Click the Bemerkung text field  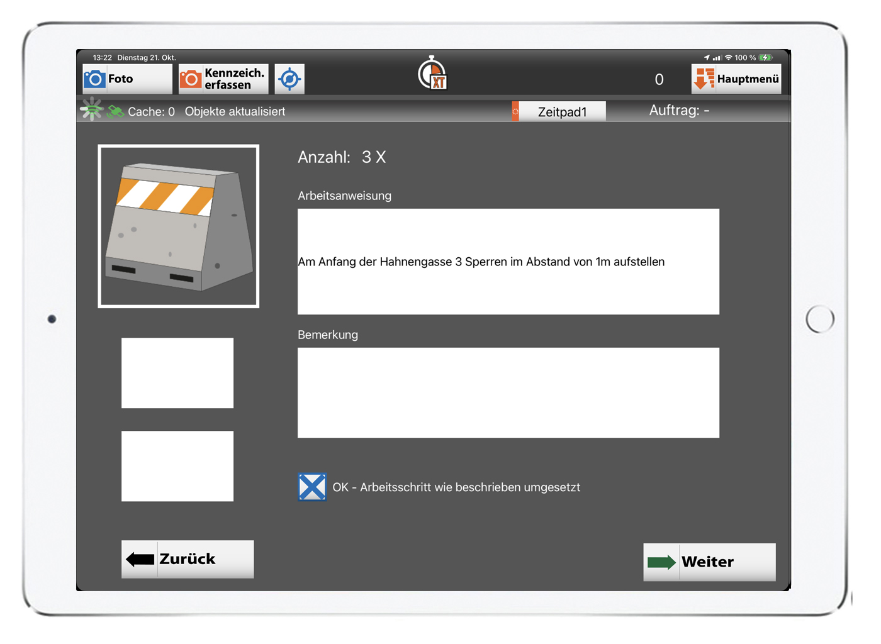[508, 392]
